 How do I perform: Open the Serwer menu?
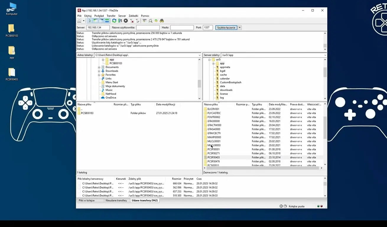tap(122, 16)
